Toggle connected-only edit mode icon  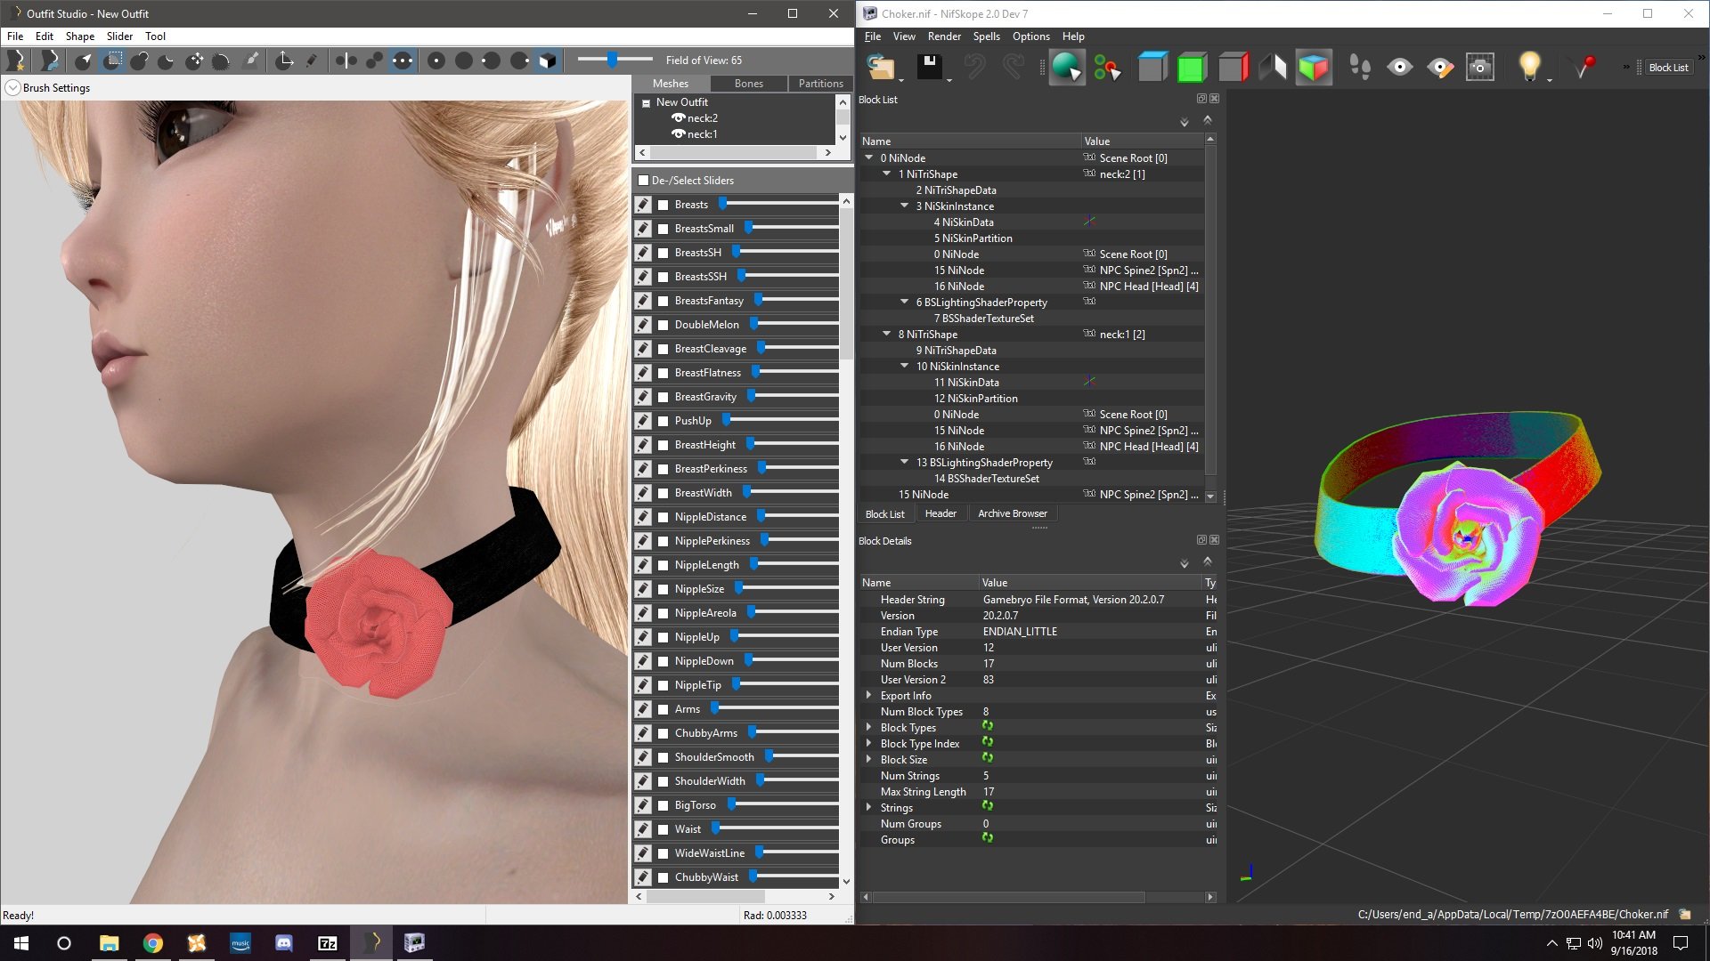374,61
